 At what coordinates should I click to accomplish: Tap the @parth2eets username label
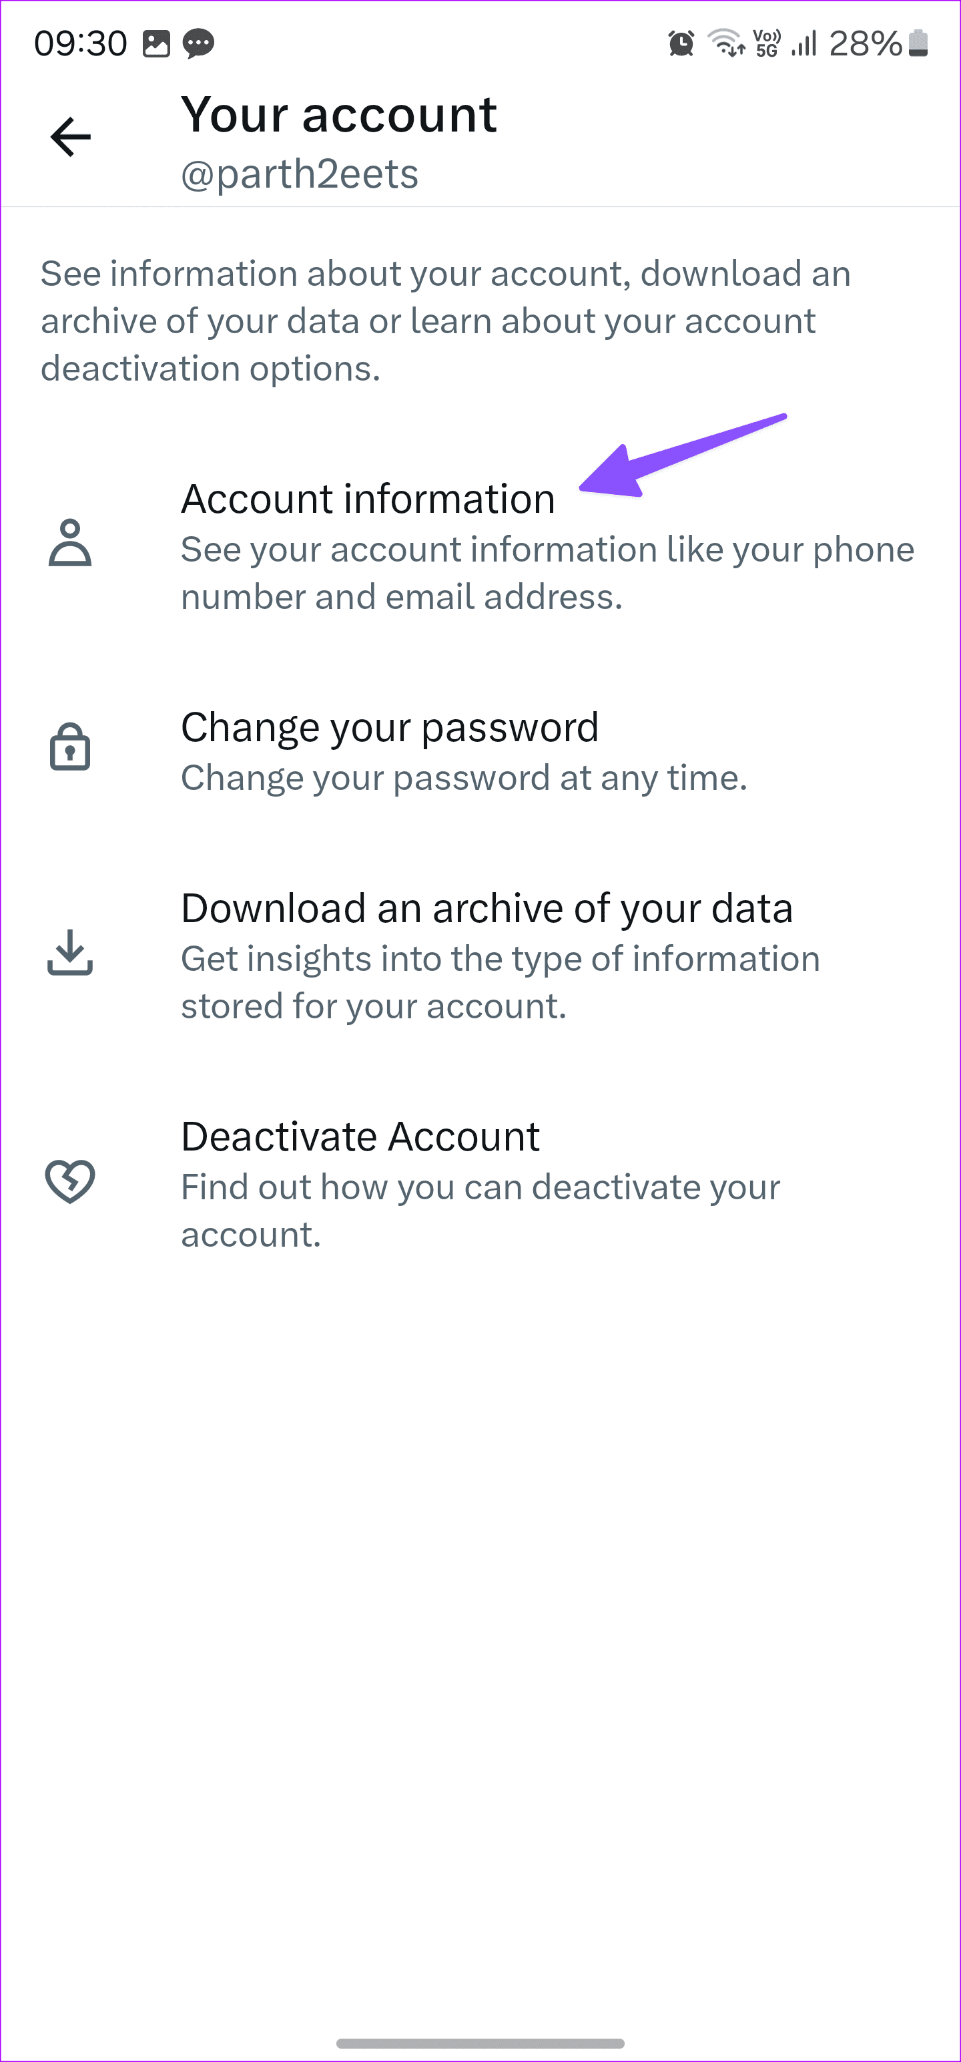pyautogui.click(x=299, y=174)
